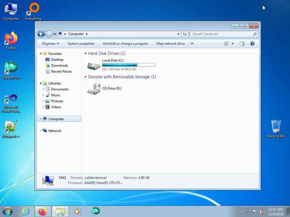This screenshot has width=290, height=217.
Task: Click the collabnet.local domain value
Action: [x=96, y=178]
